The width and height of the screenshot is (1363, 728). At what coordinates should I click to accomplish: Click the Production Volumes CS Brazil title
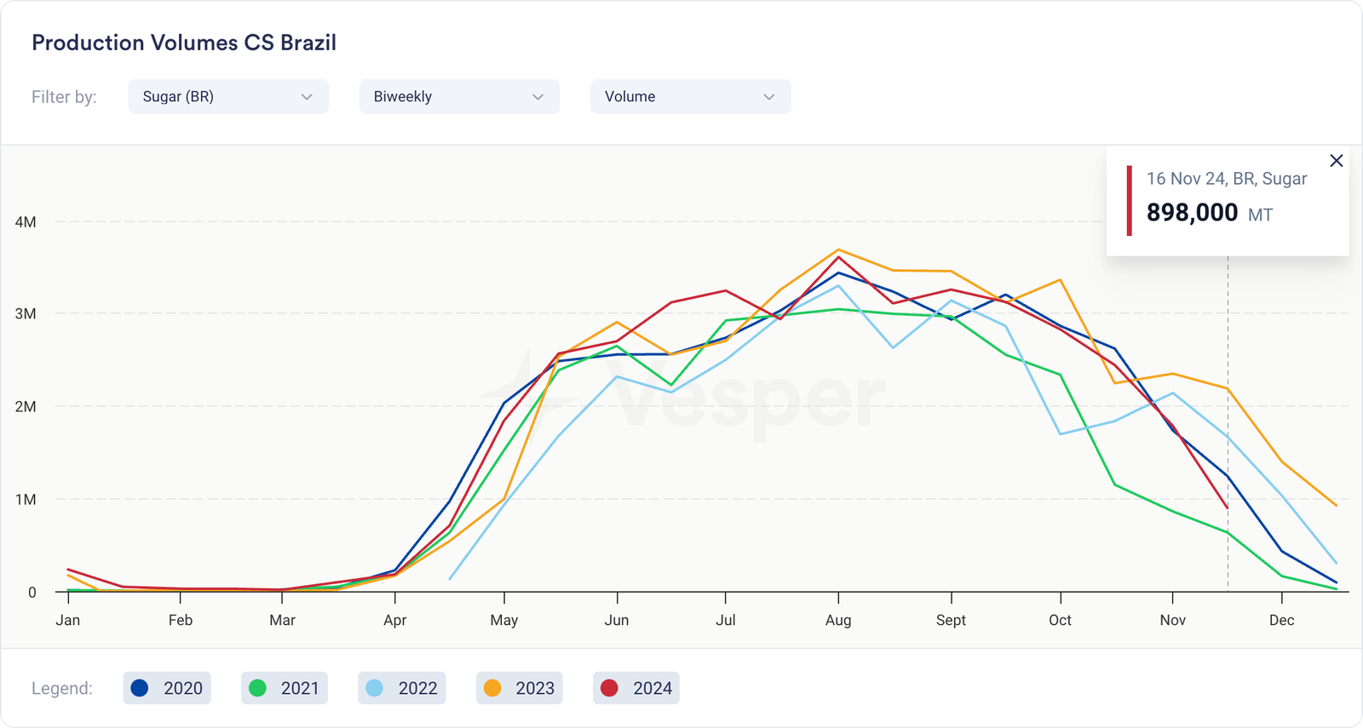click(x=184, y=43)
